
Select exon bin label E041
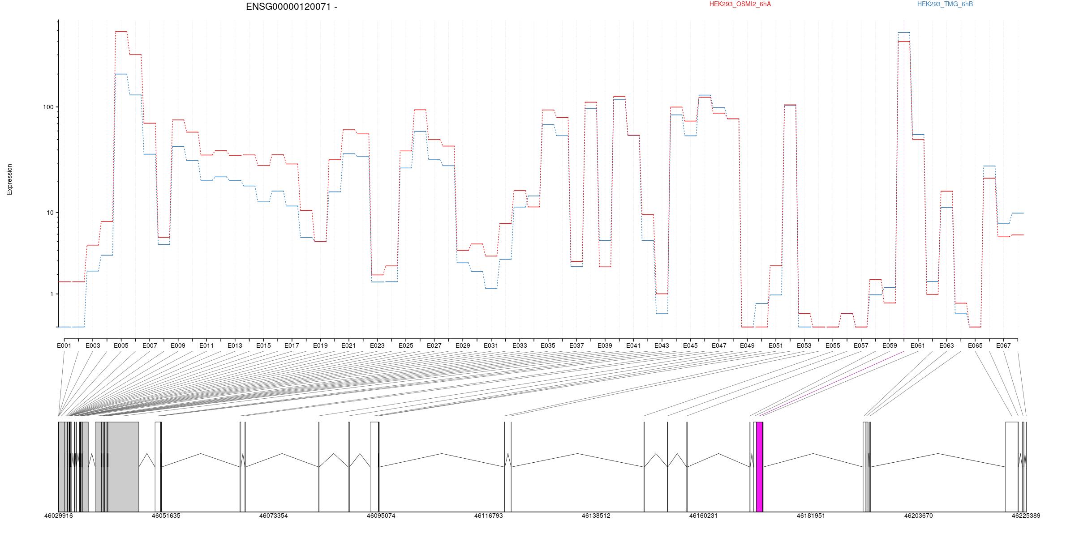(x=633, y=345)
